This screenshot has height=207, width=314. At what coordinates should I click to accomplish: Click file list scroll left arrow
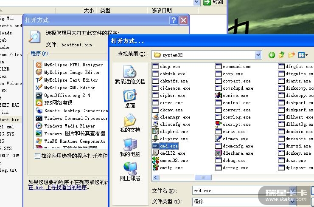point(156,178)
